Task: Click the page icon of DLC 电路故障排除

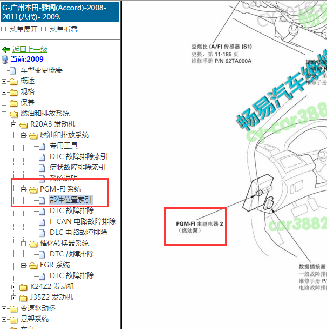Action: click(42, 233)
